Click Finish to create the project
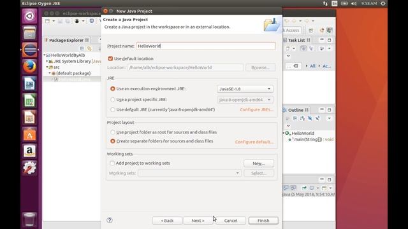The height and width of the screenshot is (229, 408). point(263,221)
